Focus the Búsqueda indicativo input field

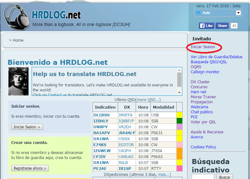point(203,177)
